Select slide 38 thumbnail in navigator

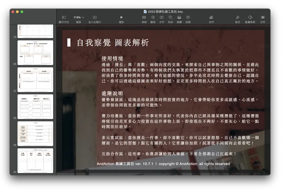click(x=35, y=106)
